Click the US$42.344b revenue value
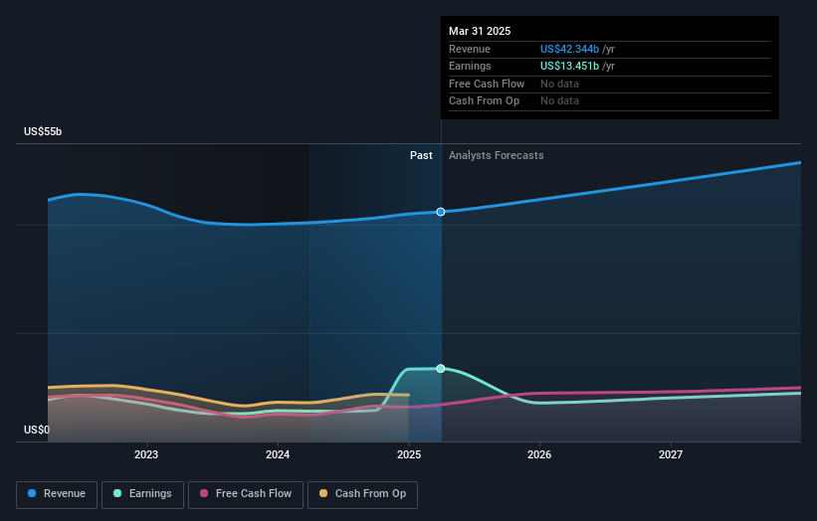 (x=569, y=49)
